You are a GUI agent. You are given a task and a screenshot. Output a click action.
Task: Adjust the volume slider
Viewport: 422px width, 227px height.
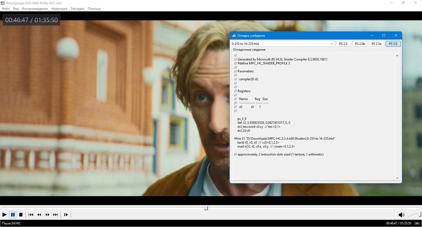point(414,214)
